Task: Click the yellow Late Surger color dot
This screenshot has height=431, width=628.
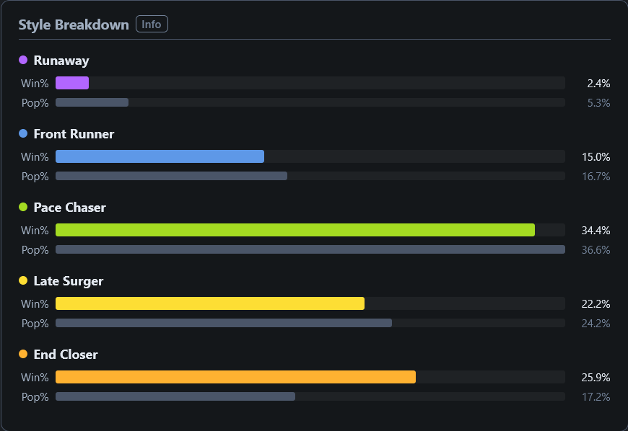Action: tap(23, 280)
